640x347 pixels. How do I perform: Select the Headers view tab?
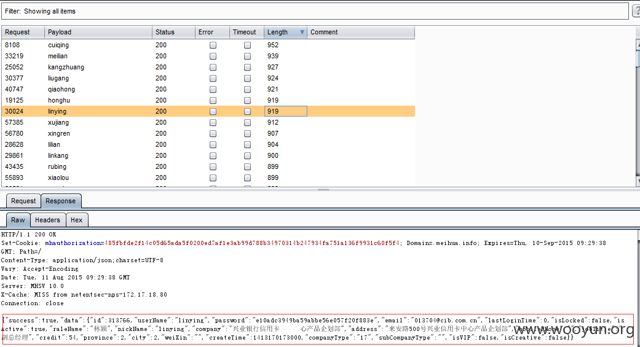click(x=47, y=220)
